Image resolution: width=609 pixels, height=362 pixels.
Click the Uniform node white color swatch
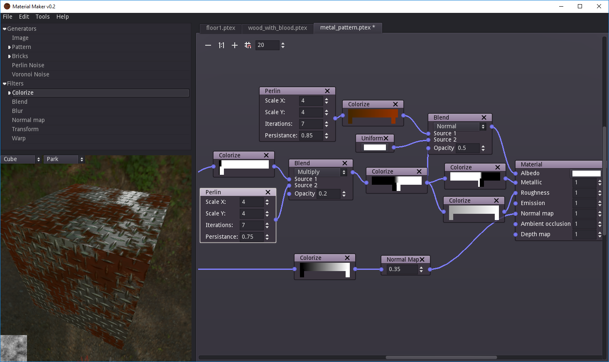pos(375,147)
